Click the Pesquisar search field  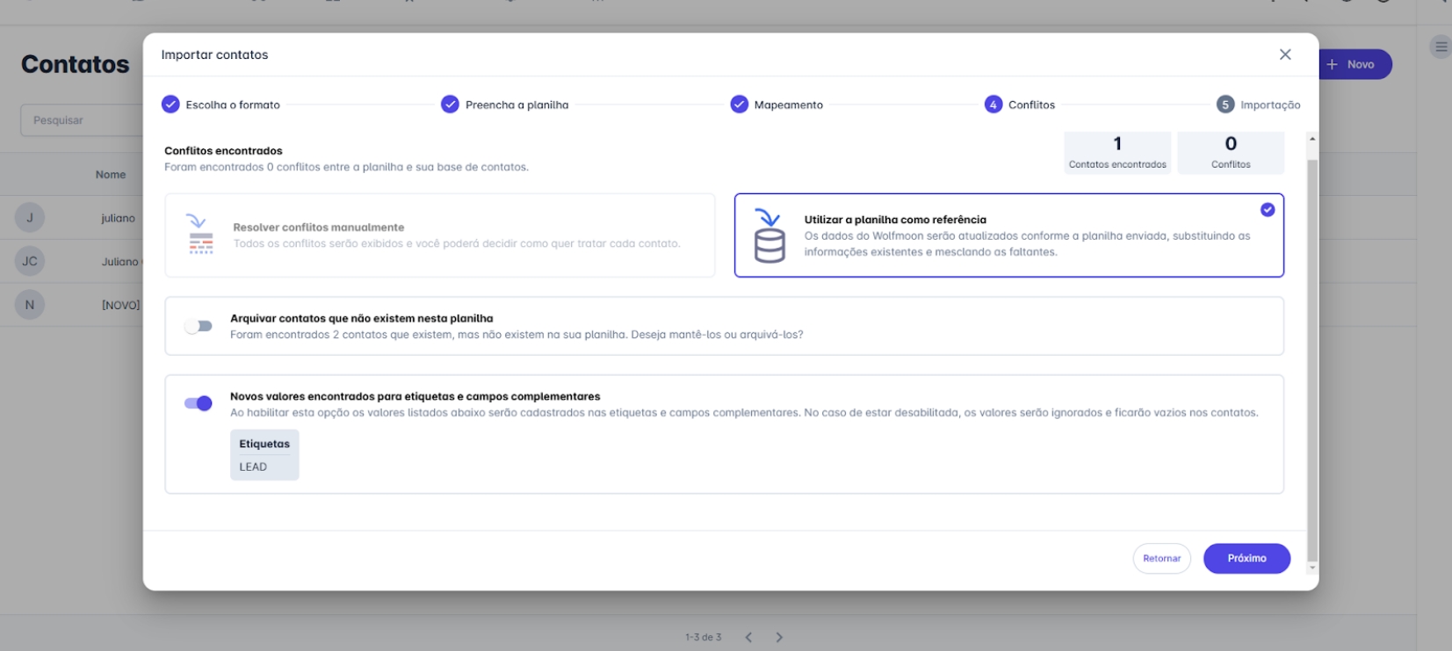click(x=83, y=120)
